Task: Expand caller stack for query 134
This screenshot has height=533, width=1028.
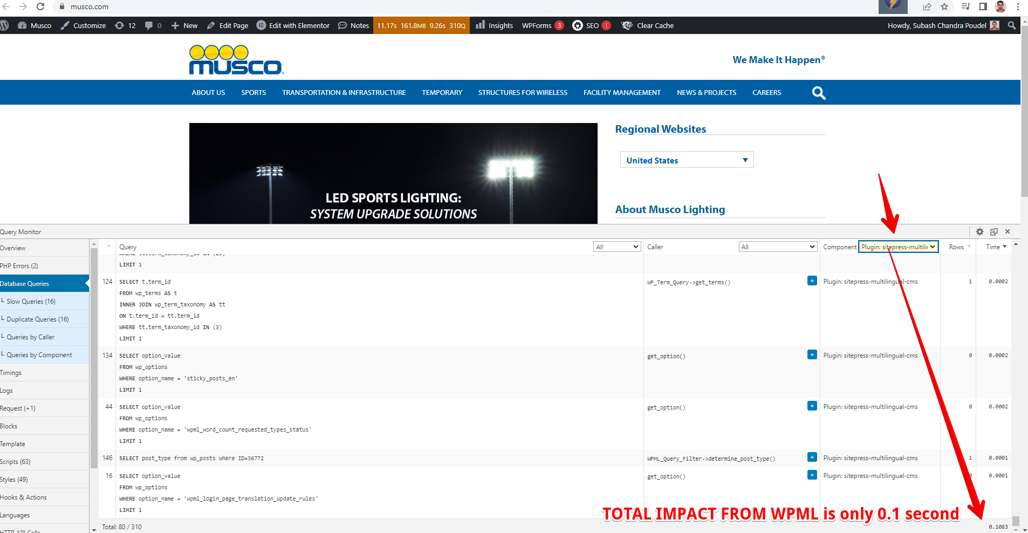Action: [x=812, y=354]
